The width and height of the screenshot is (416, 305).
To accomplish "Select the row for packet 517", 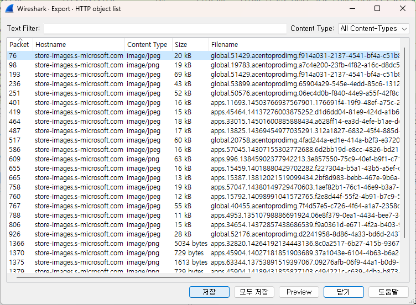I will [x=204, y=140].
